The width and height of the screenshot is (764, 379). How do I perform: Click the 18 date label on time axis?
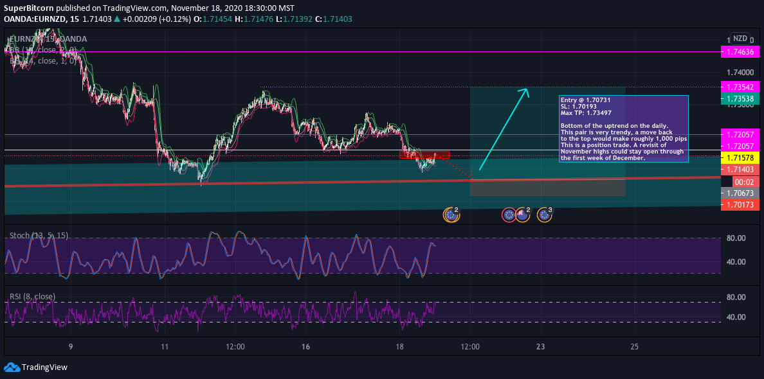[400, 347]
